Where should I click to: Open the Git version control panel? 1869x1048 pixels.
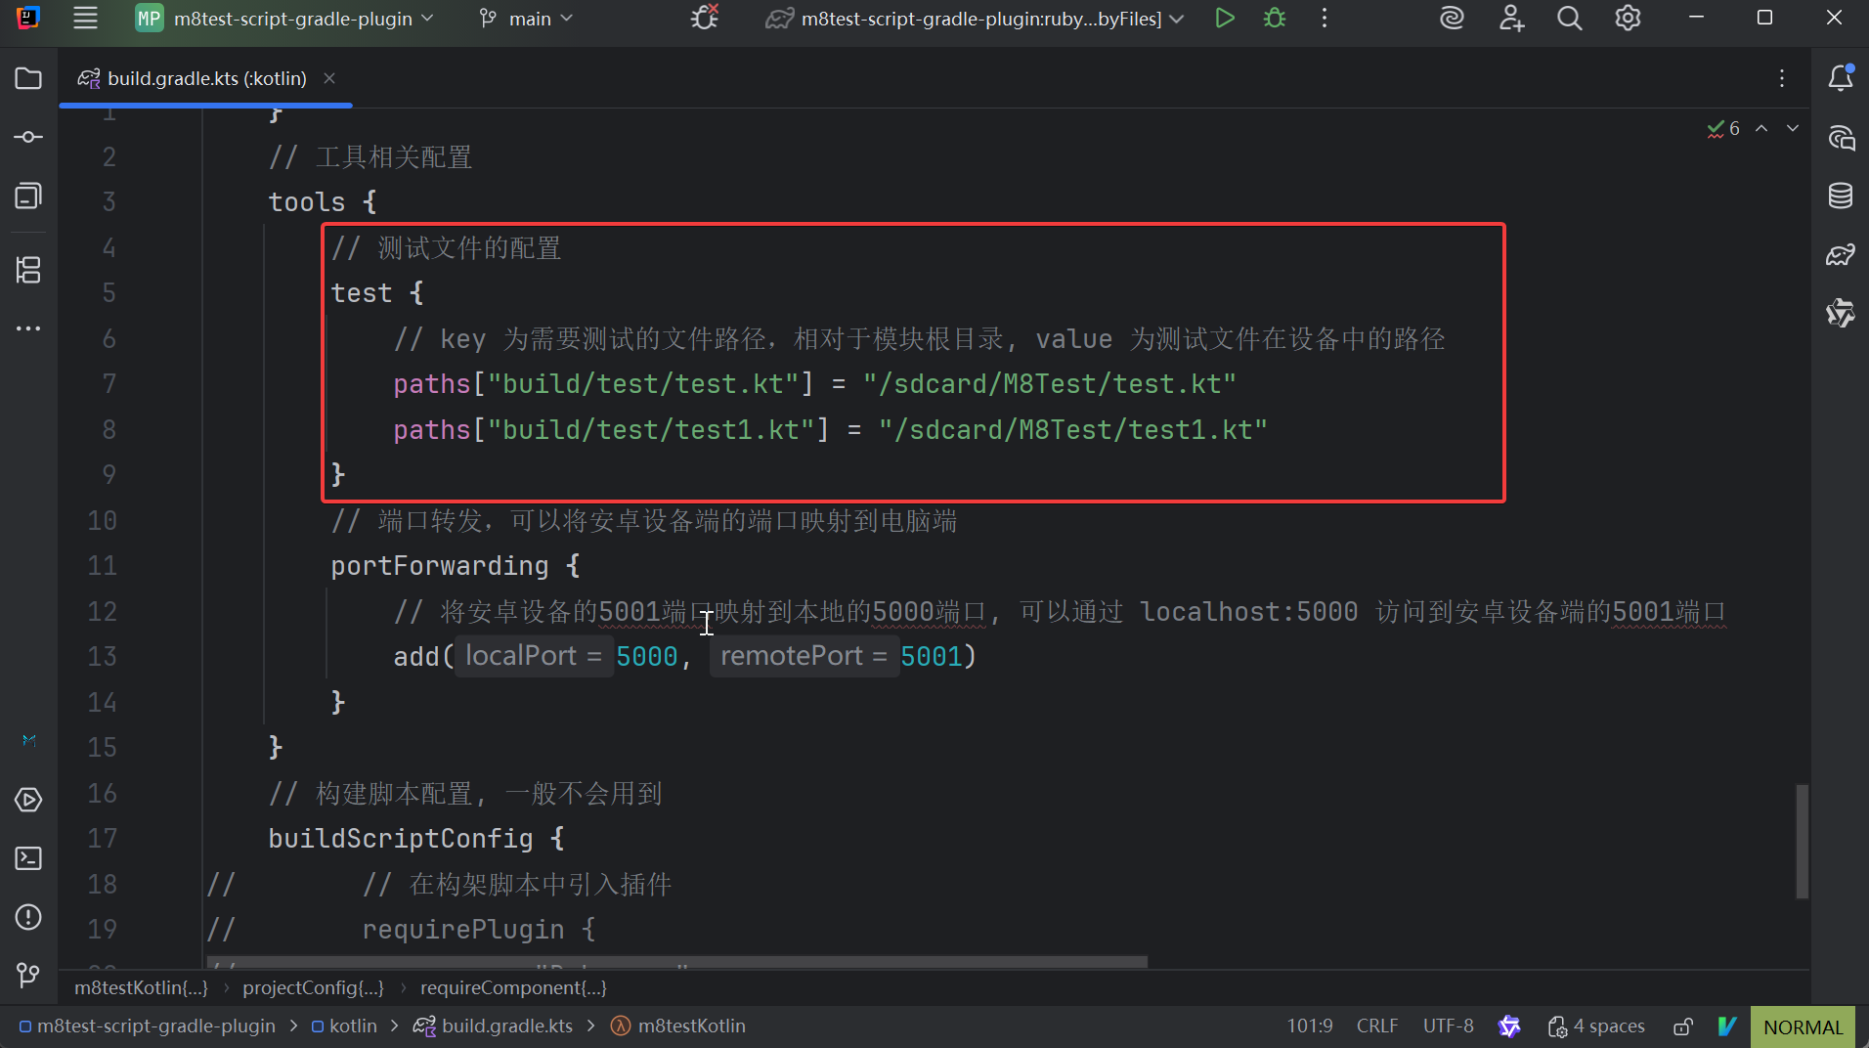(x=28, y=975)
